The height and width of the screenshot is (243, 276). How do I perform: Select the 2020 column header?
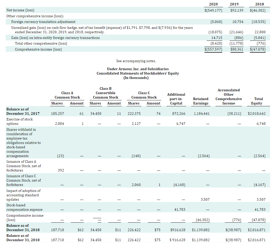tap(213, 4)
